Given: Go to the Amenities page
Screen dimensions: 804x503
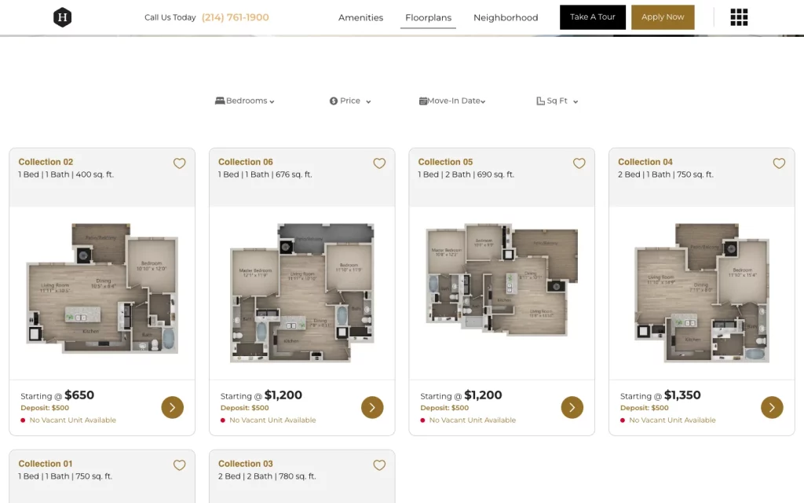Looking at the screenshot, I should tap(360, 17).
